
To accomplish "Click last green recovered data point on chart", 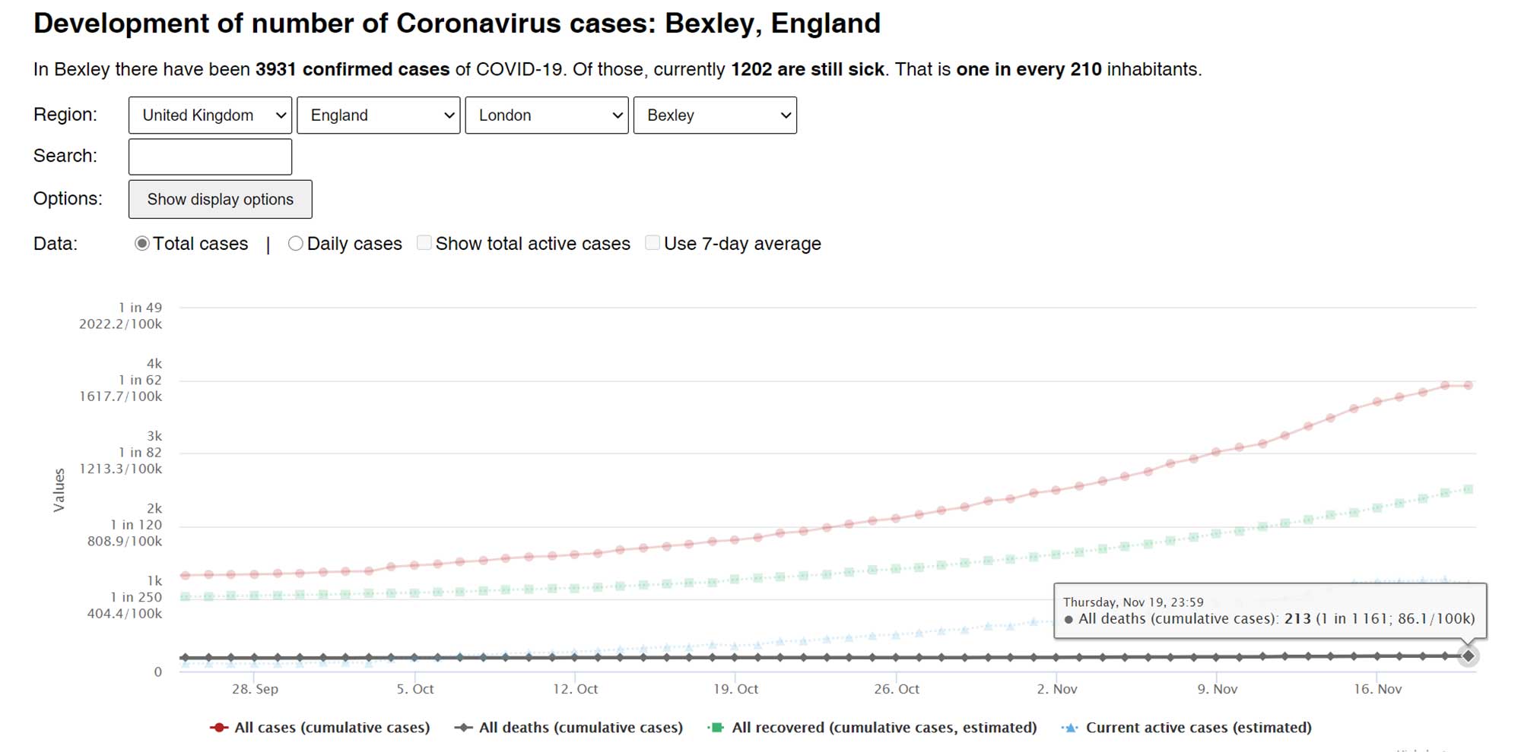I will [1469, 489].
